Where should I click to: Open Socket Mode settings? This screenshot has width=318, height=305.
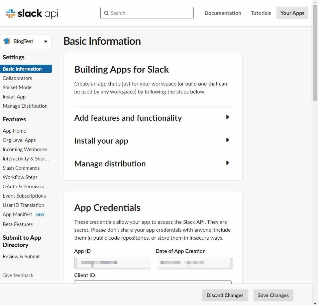tap(17, 88)
